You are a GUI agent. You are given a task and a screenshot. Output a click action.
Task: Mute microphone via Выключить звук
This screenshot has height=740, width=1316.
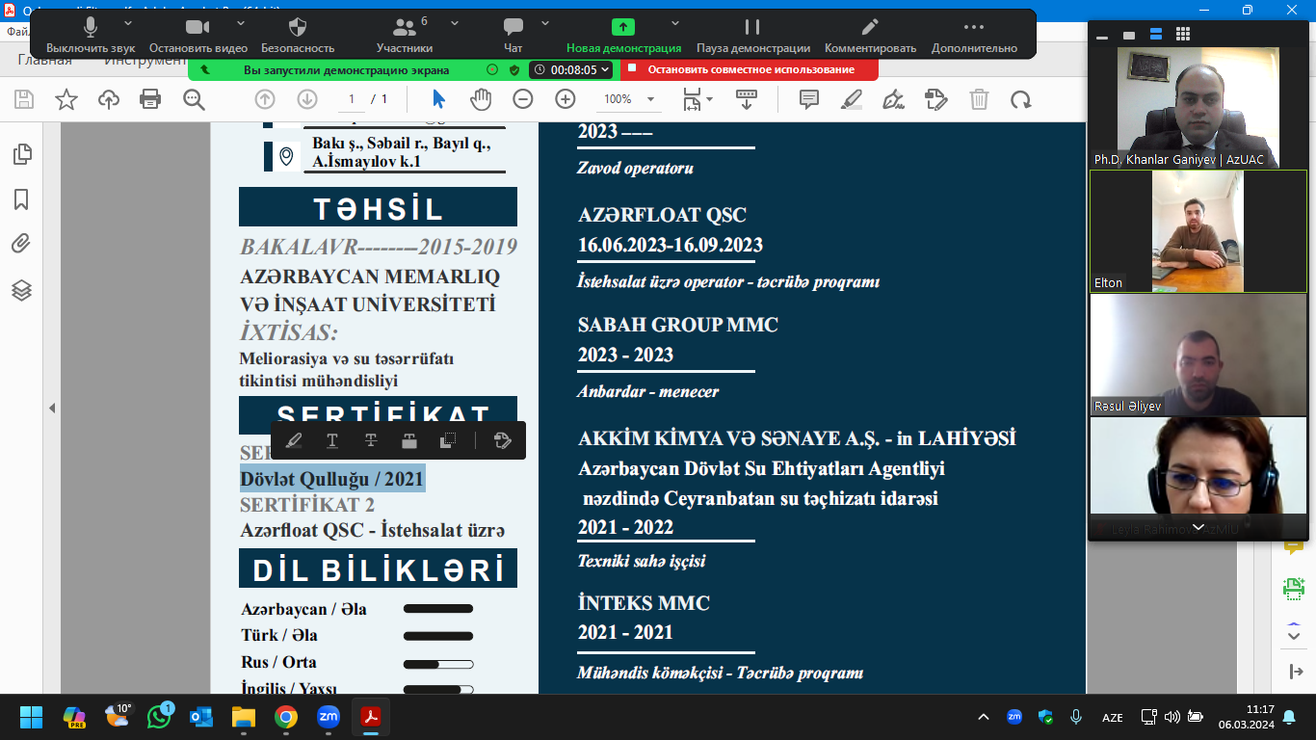pyautogui.click(x=91, y=36)
